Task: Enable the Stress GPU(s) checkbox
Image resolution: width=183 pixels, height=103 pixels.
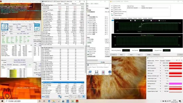Action: 114,15
